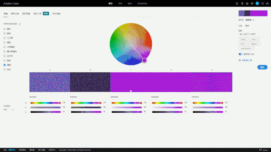Screen dimensions: 271x152
Task: Open the HSV color mode dropdown
Action: [8, 109]
